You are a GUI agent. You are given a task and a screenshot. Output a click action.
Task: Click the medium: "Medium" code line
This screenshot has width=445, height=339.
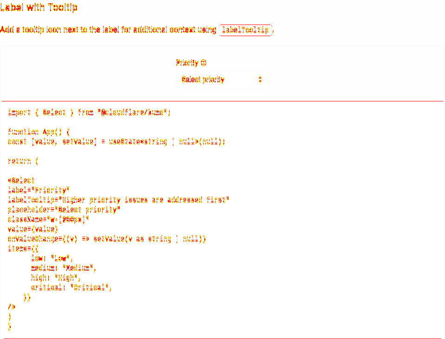click(64, 268)
